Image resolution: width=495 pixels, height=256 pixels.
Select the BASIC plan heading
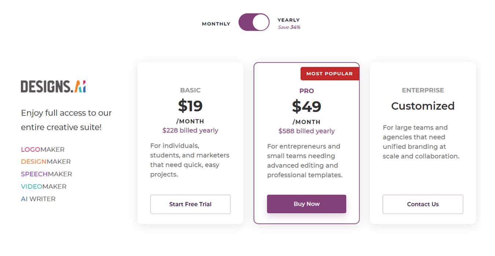(x=190, y=90)
